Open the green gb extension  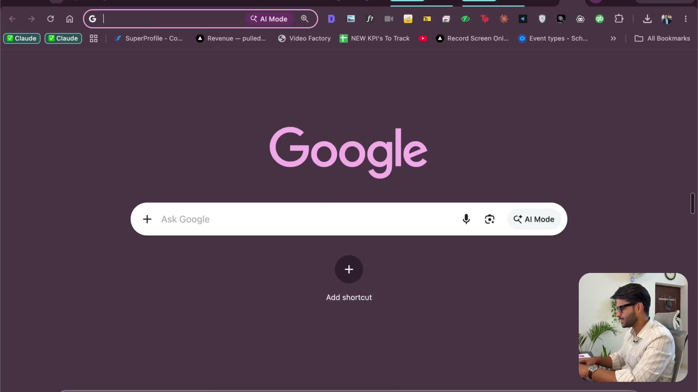click(599, 19)
